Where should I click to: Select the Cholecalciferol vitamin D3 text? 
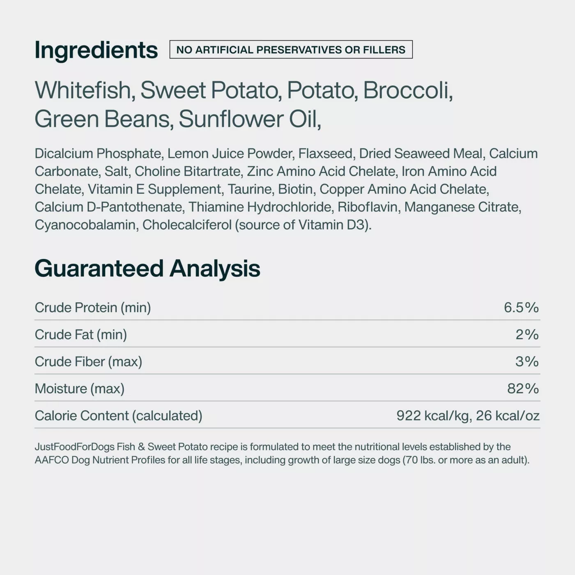click(x=257, y=225)
